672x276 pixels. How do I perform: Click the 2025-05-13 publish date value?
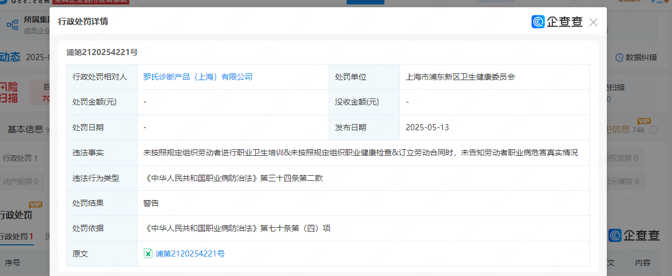(x=427, y=127)
